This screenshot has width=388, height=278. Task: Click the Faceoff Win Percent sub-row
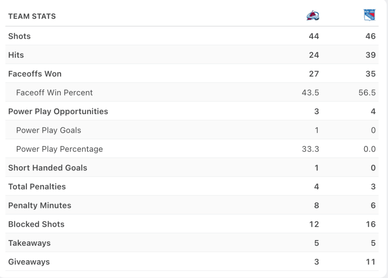(54, 93)
